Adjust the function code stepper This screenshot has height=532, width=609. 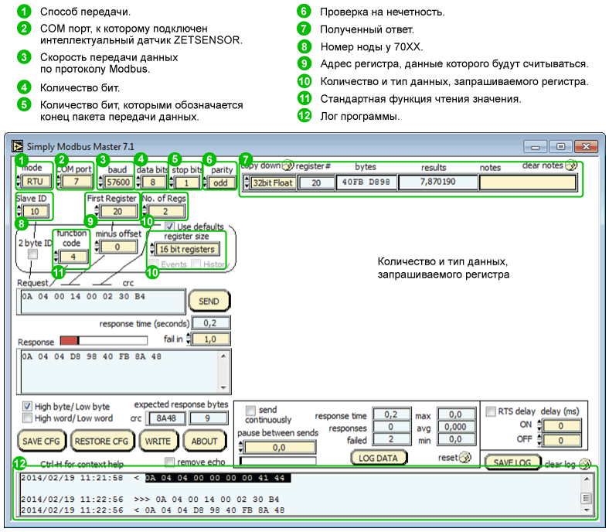pyautogui.click(x=56, y=257)
